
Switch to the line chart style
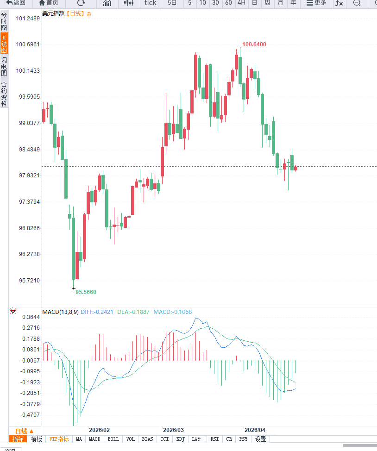click(107, 3)
